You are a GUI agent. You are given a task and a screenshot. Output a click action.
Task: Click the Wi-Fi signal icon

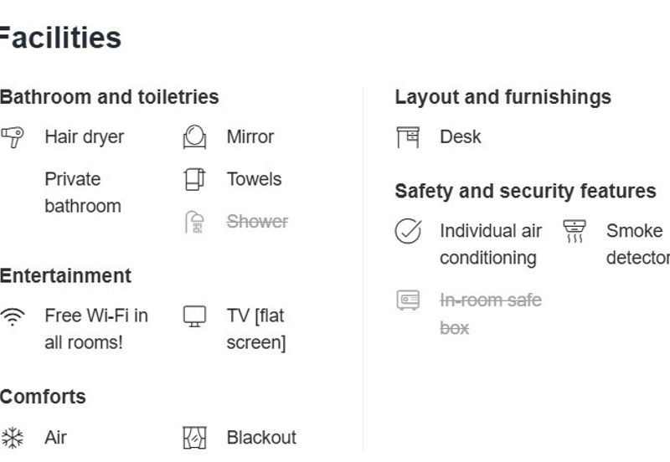tap(13, 317)
